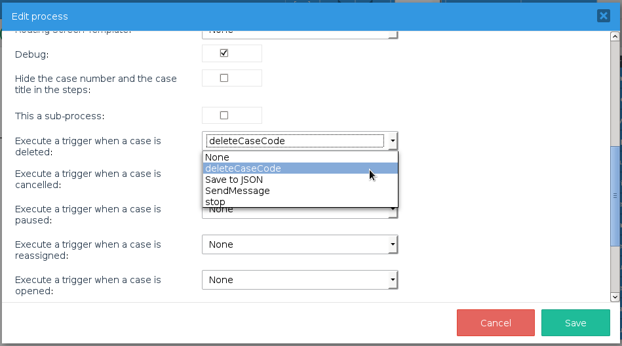Choose the stop trigger option

(x=215, y=202)
